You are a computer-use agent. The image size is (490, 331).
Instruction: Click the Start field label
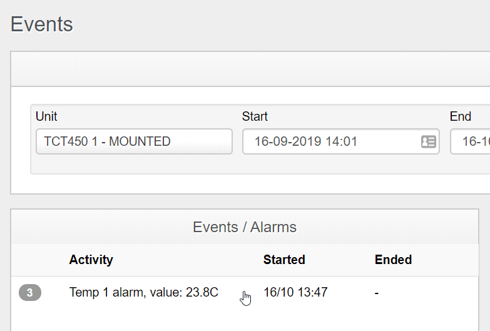coord(255,116)
